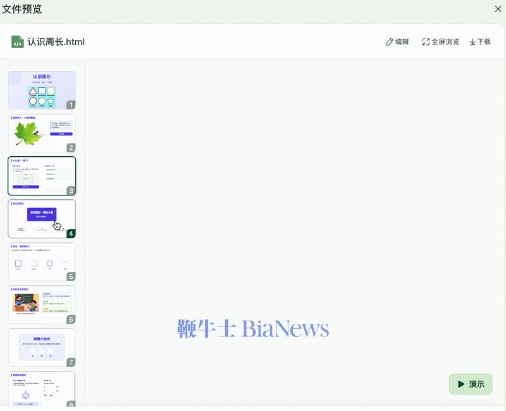Select slide 5 thumbnail with shapes
This screenshot has width=506, height=411.
click(x=42, y=262)
